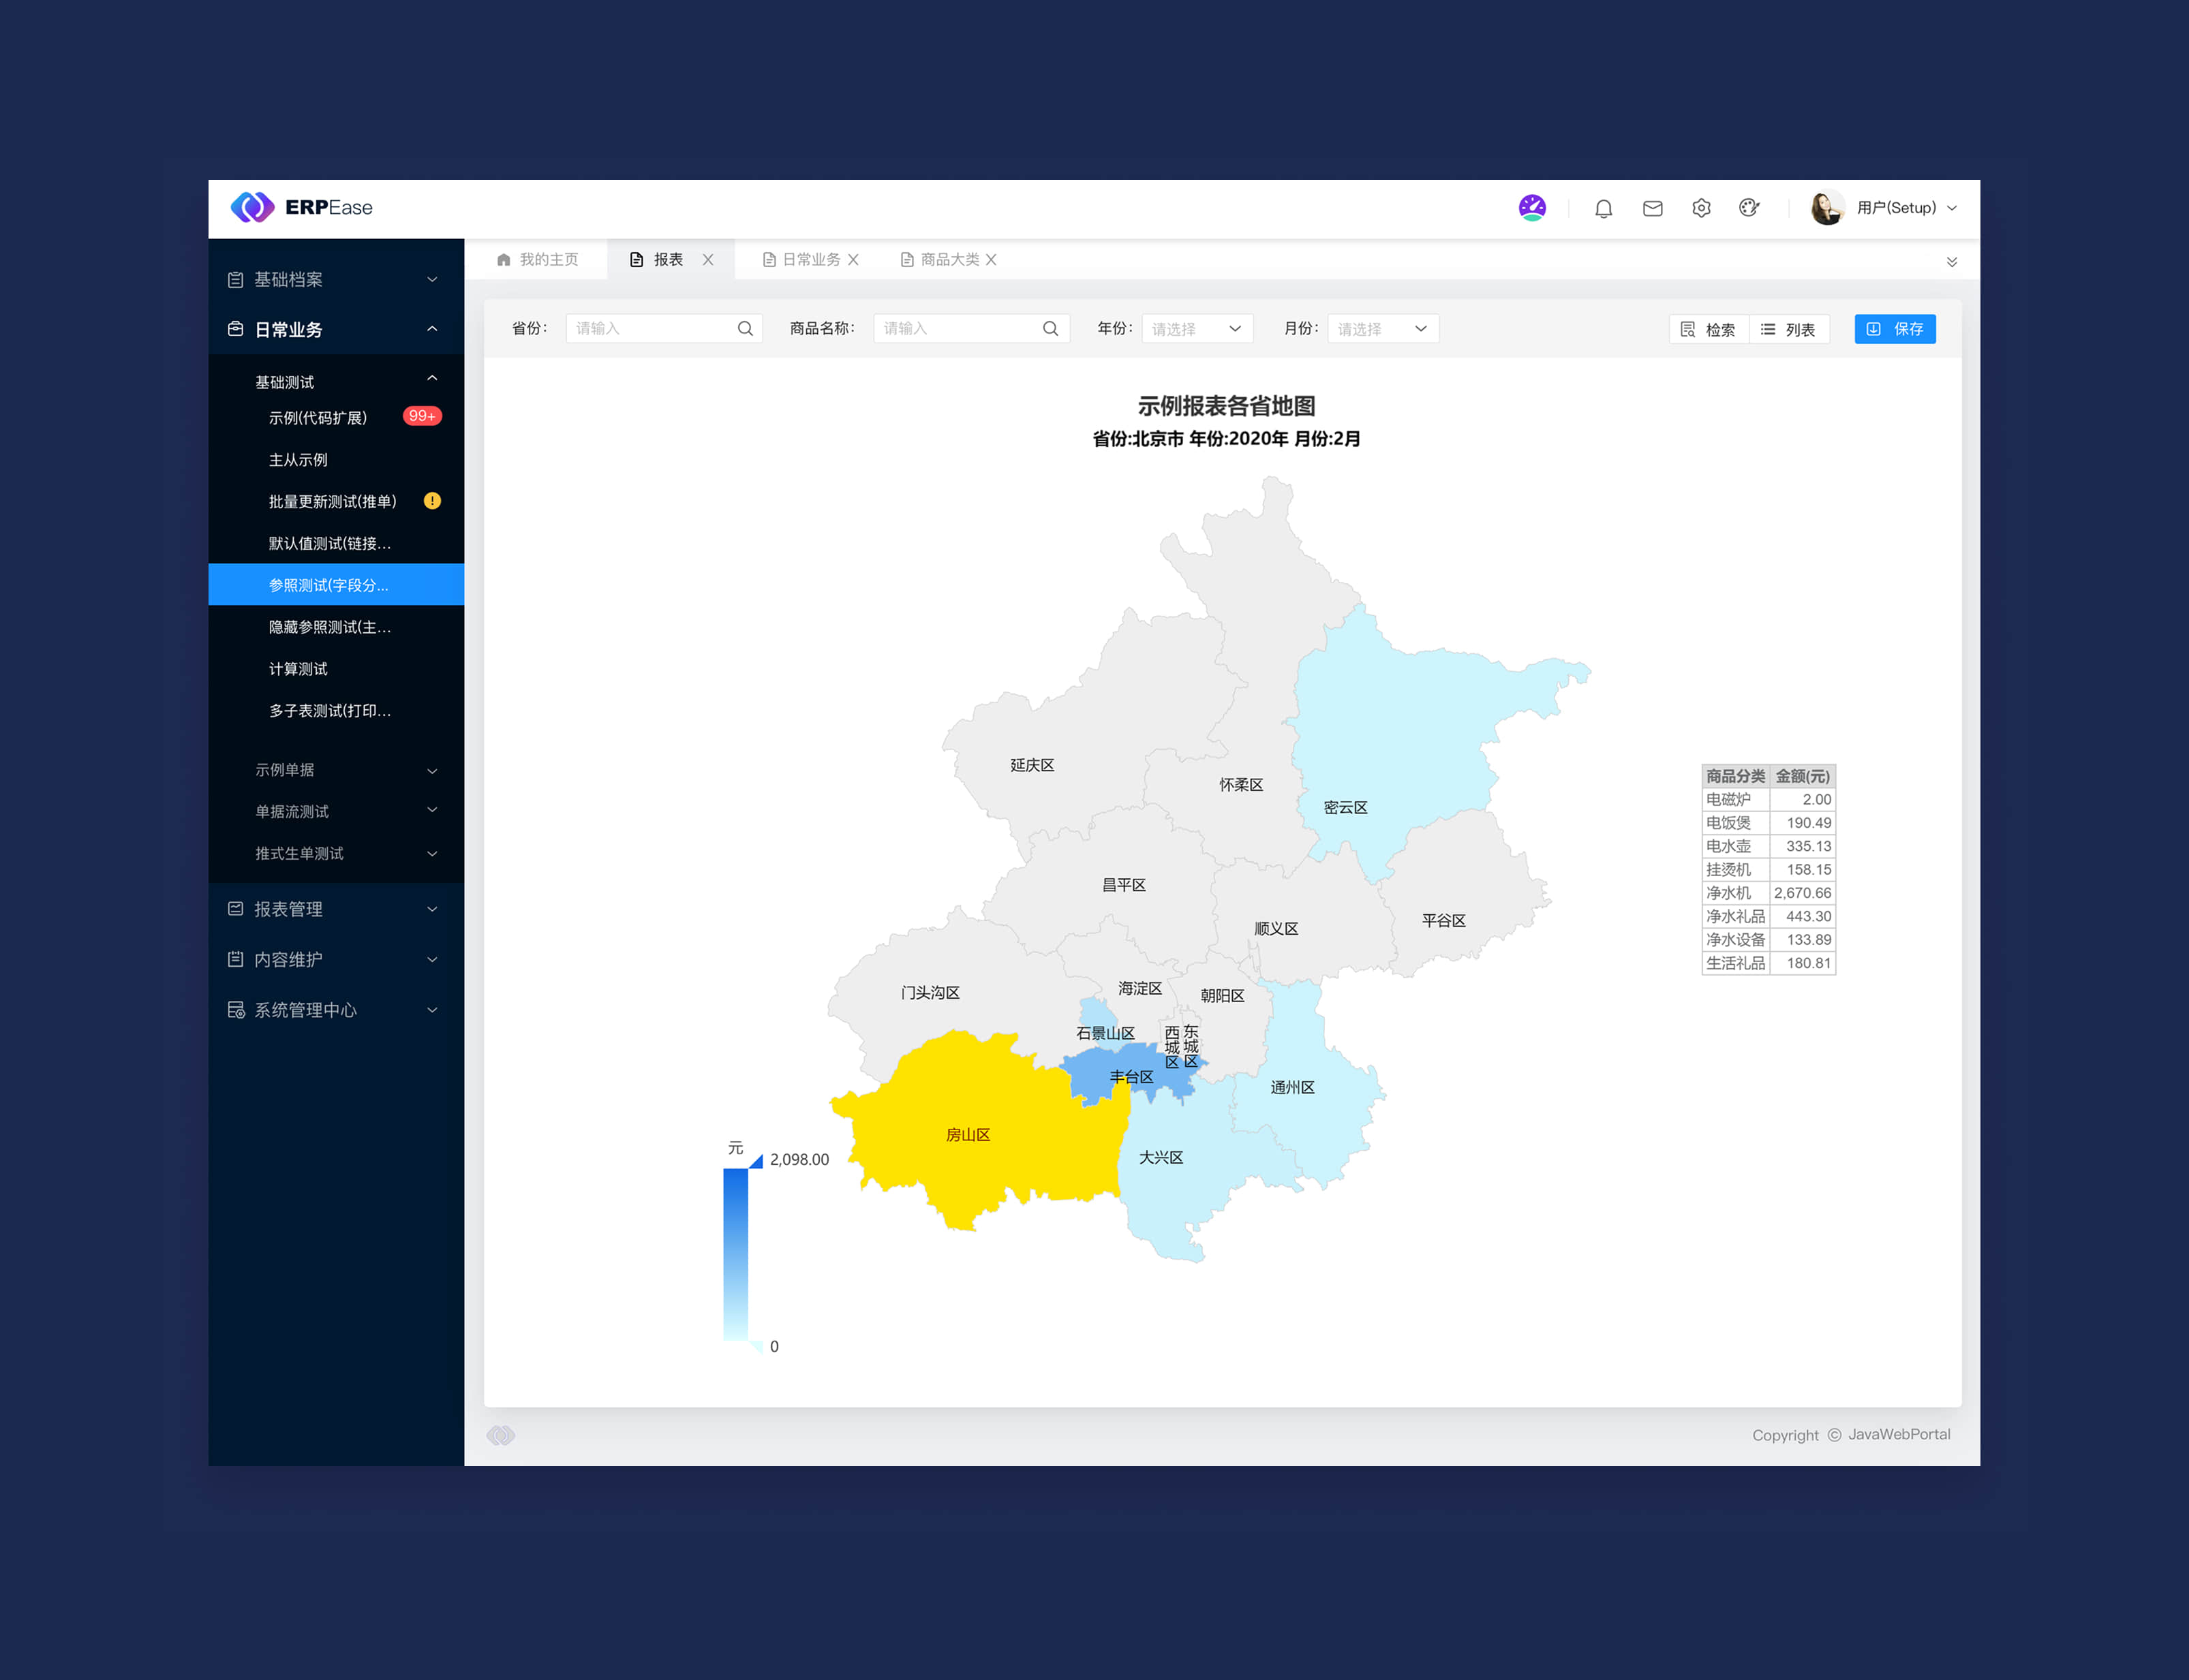Click the purple dashboard gauge icon
The image size is (2189, 1680).
coord(1532,207)
